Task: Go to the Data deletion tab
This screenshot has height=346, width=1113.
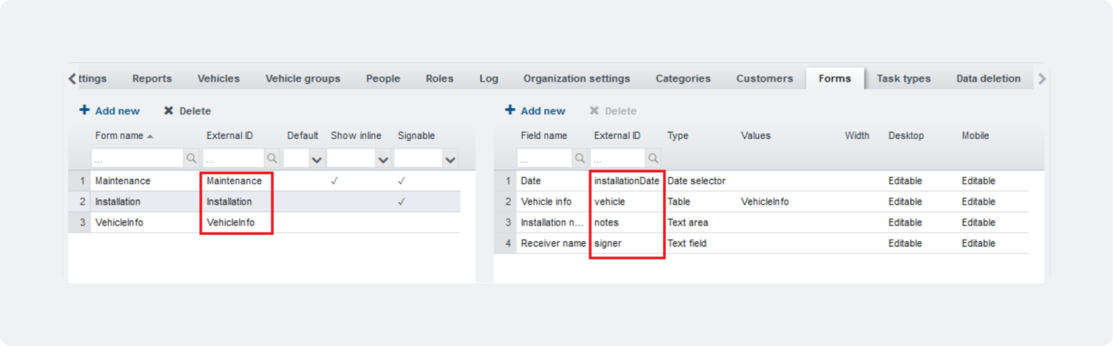Action: click(988, 78)
